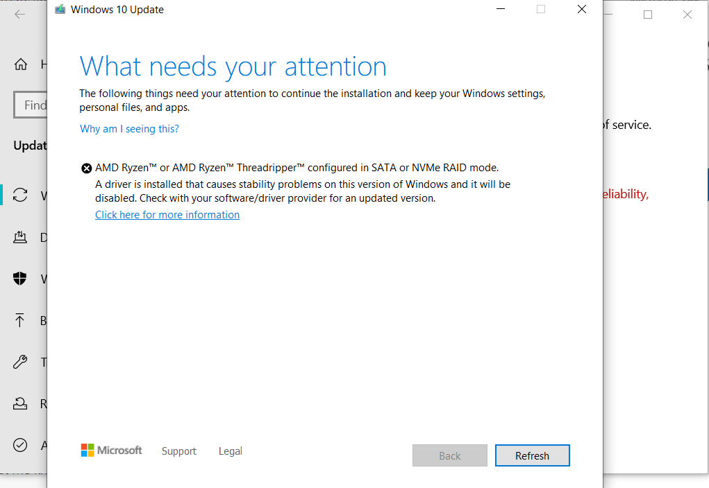Open 'Click here for more information' link
Viewport: 709px width, 488px height.
[167, 214]
